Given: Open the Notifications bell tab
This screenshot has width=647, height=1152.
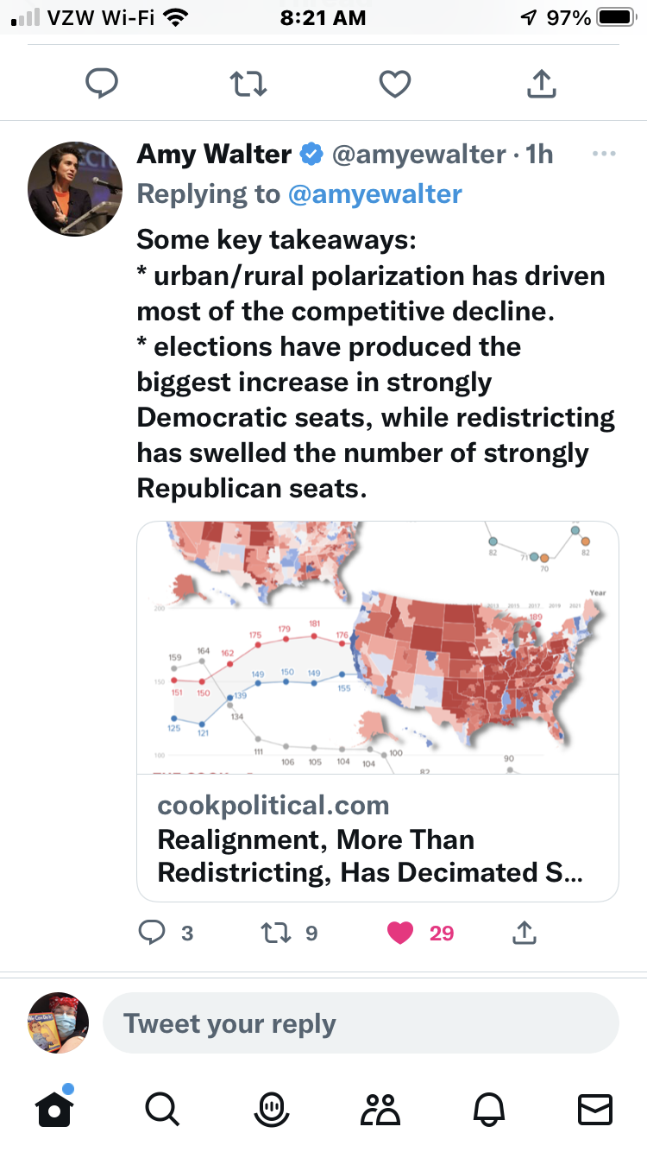Looking at the screenshot, I should click(x=487, y=1109).
